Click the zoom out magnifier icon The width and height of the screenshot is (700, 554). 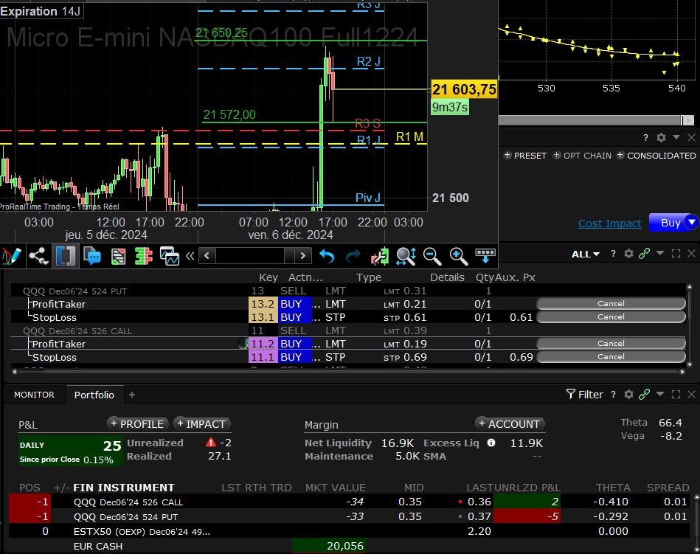click(432, 256)
